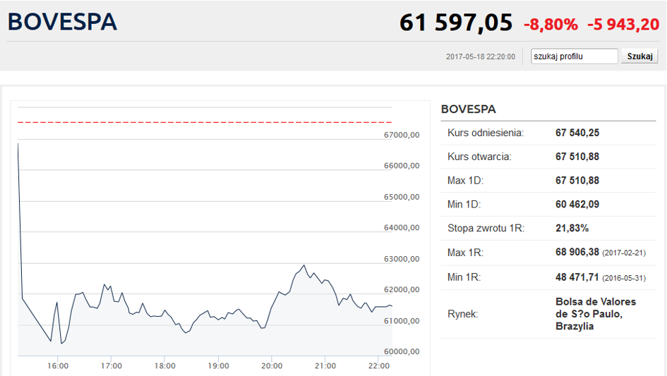Screen dimensions: 667x376
Task: Click the 22:00 time axis label
Action: 378,366
